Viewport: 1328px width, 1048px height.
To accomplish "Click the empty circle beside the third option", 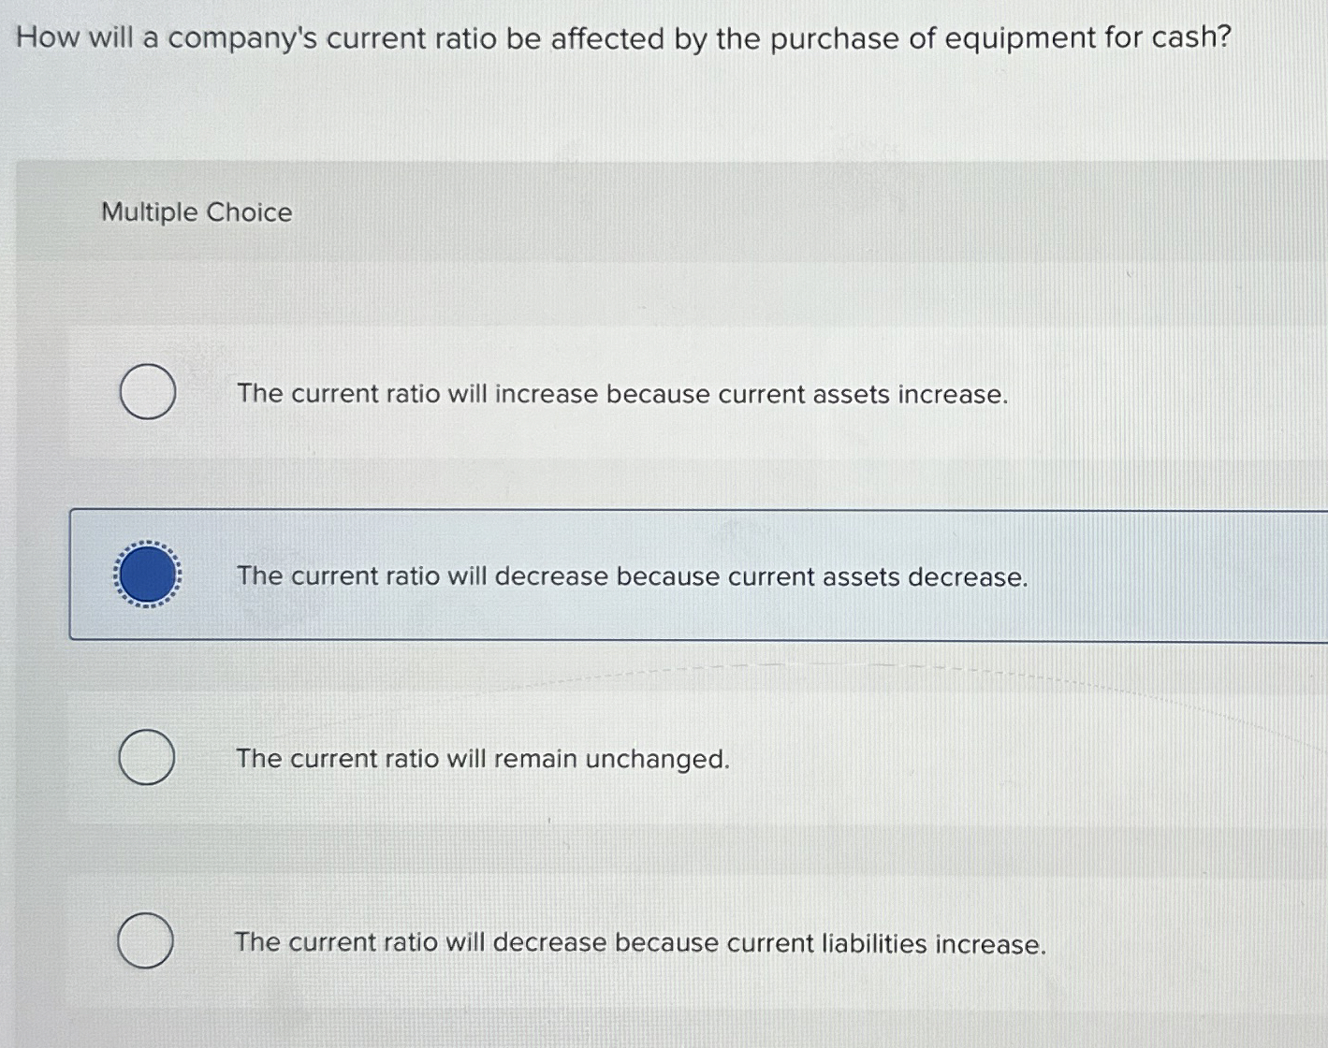I will pyautogui.click(x=146, y=756).
